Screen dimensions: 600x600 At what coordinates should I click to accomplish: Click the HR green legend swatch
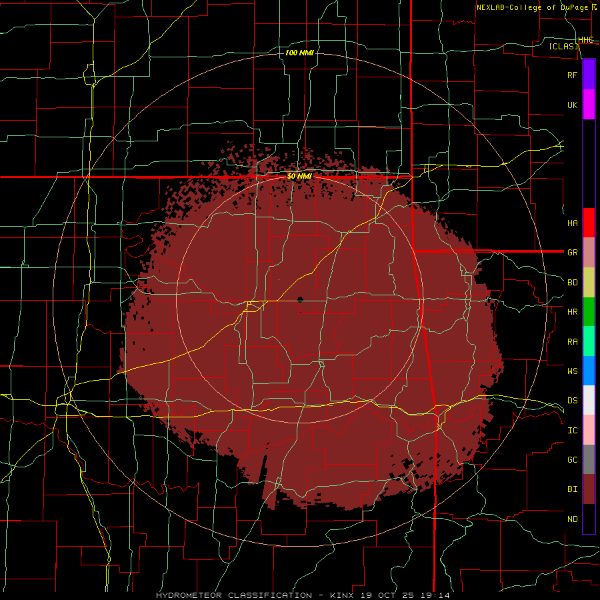pyautogui.click(x=589, y=312)
